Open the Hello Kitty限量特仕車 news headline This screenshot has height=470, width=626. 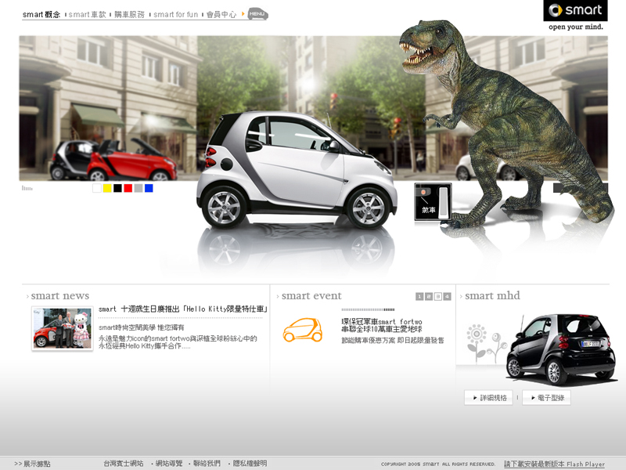pos(183,309)
